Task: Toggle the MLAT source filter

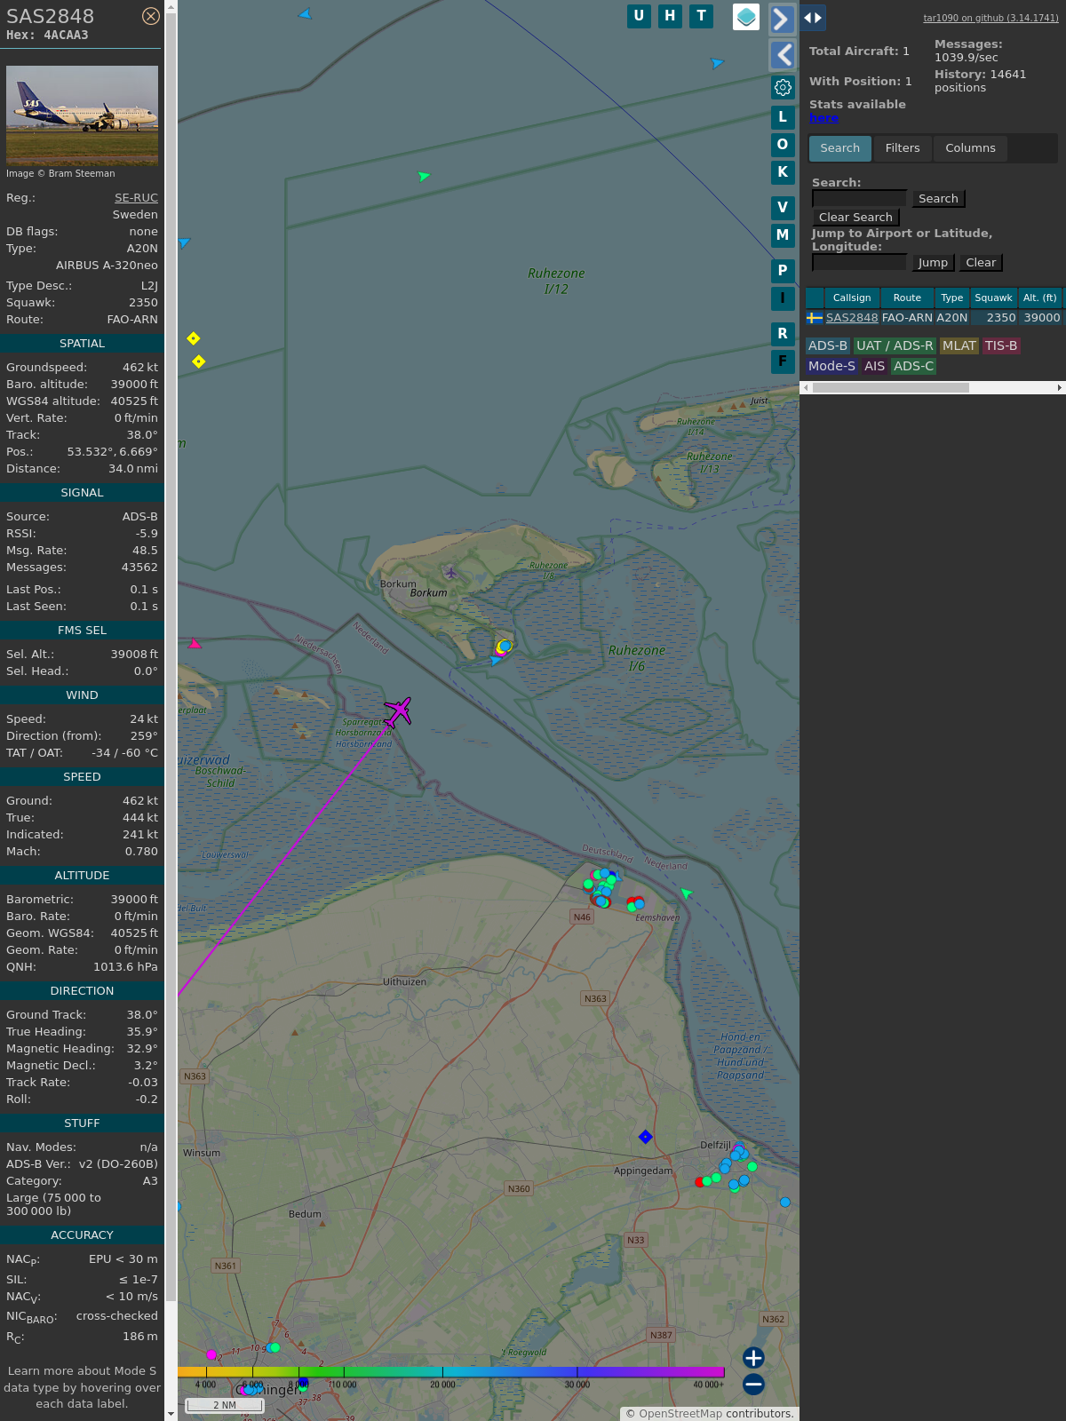Action: [959, 345]
